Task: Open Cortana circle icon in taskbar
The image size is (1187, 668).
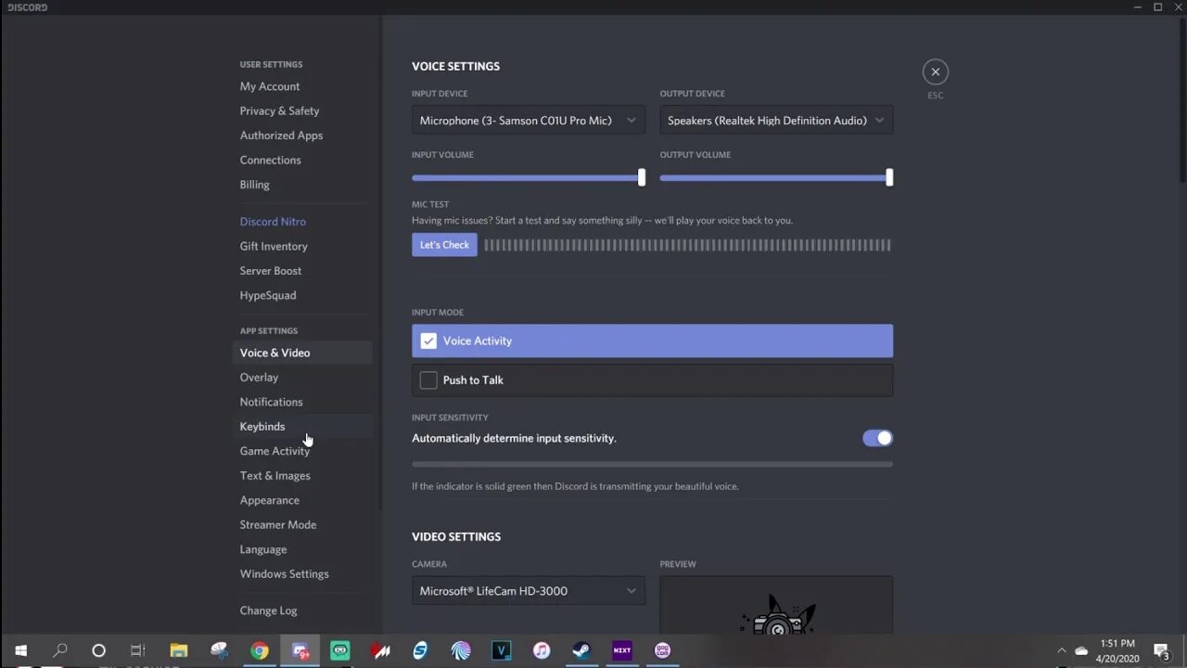Action: (98, 650)
